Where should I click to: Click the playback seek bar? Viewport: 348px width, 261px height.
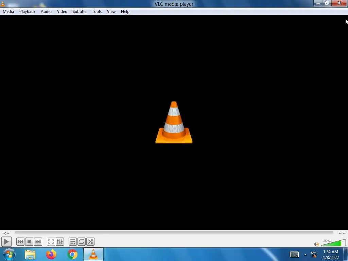pyautogui.click(x=174, y=232)
